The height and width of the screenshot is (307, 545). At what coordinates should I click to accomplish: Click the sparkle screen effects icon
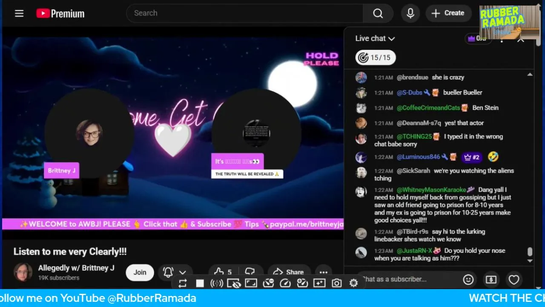pyautogui.click(x=319, y=283)
